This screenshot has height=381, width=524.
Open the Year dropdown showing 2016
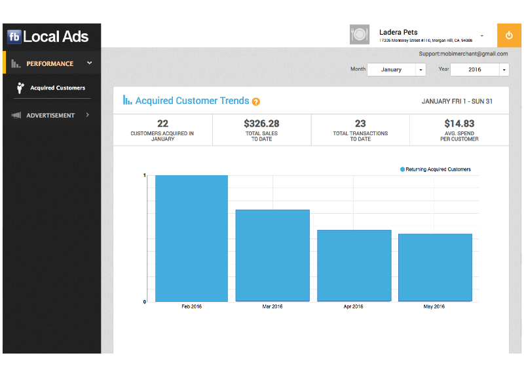coord(479,69)
